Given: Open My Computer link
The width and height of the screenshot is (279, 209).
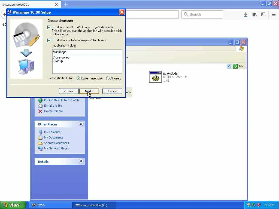Looking at the screenshot, I should coord(53,132).
